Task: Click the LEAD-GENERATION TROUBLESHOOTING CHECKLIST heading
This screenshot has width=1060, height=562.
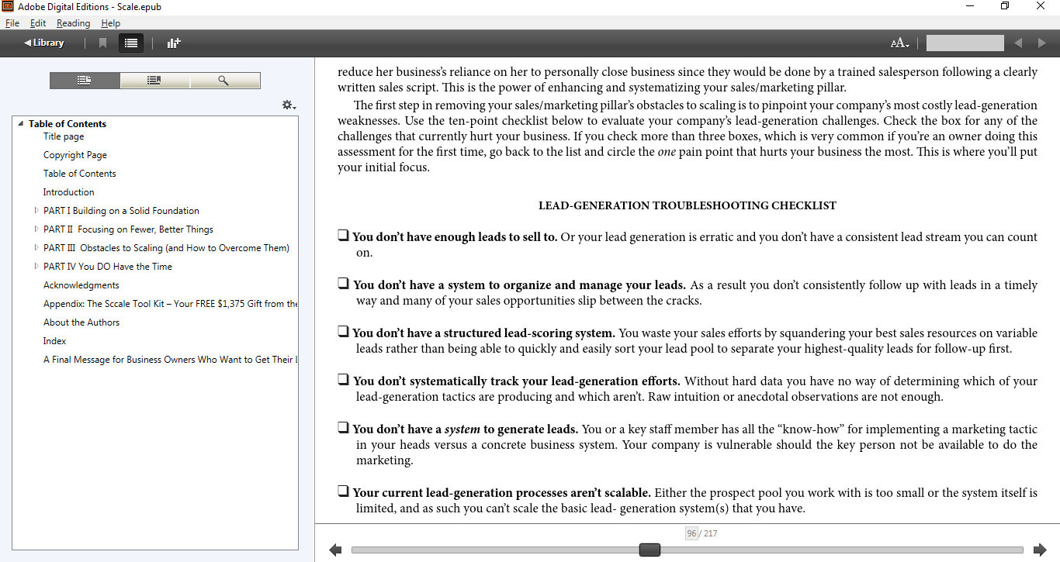Action: coord(688,205)
